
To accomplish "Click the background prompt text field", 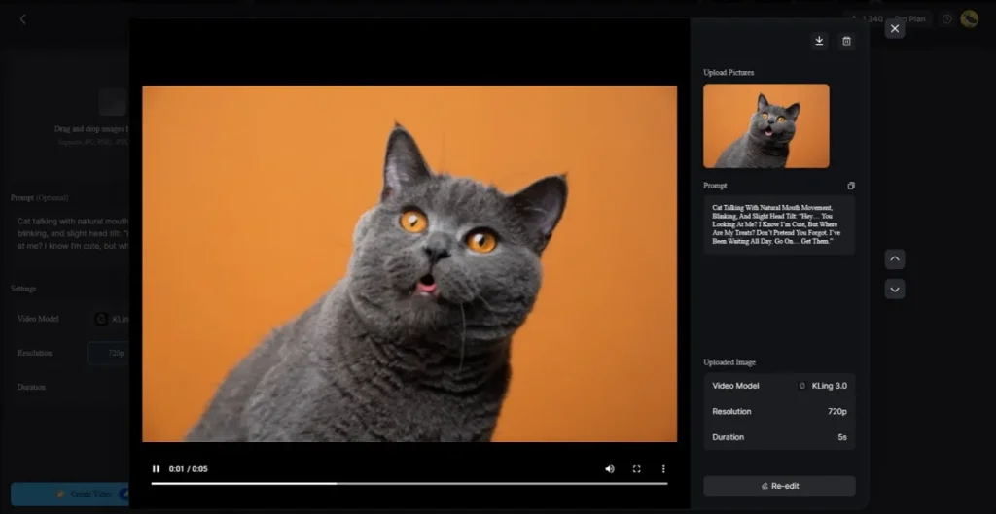I will coord(72,233).
